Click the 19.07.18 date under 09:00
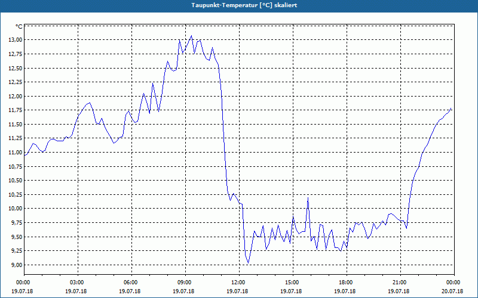The image size is (478, 298). pyautogui.click(x=184, y=291)
